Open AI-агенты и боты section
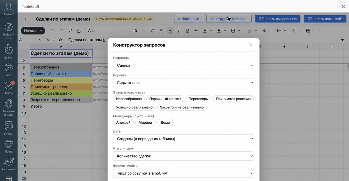The image size is (349, 181). (x=9, y=108)
